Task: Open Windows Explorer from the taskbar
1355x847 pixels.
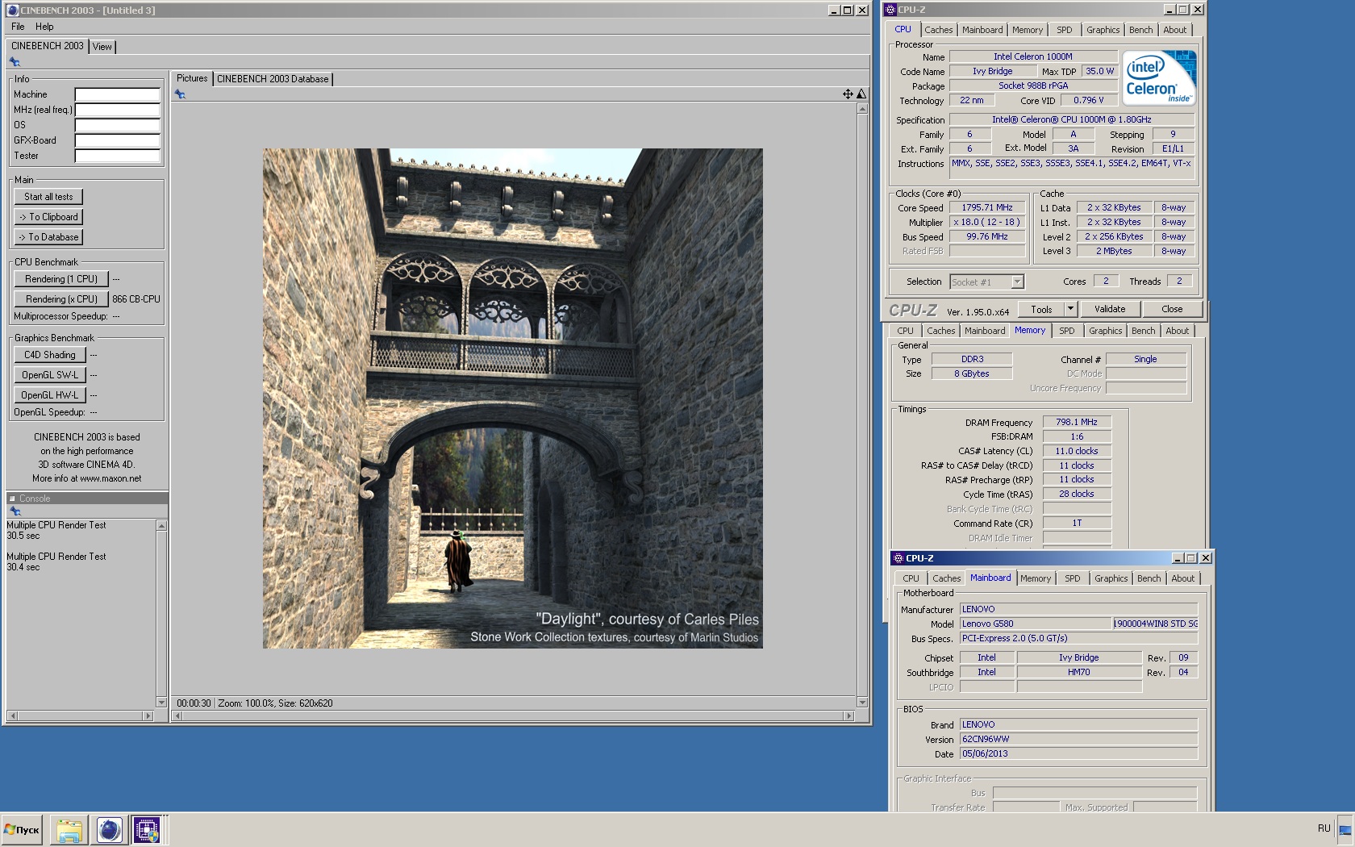Action: pyautogui.click(x=69, y=829)
